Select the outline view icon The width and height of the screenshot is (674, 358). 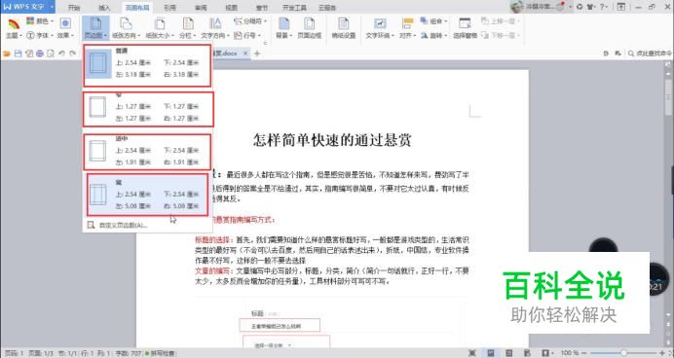[509, 353]
